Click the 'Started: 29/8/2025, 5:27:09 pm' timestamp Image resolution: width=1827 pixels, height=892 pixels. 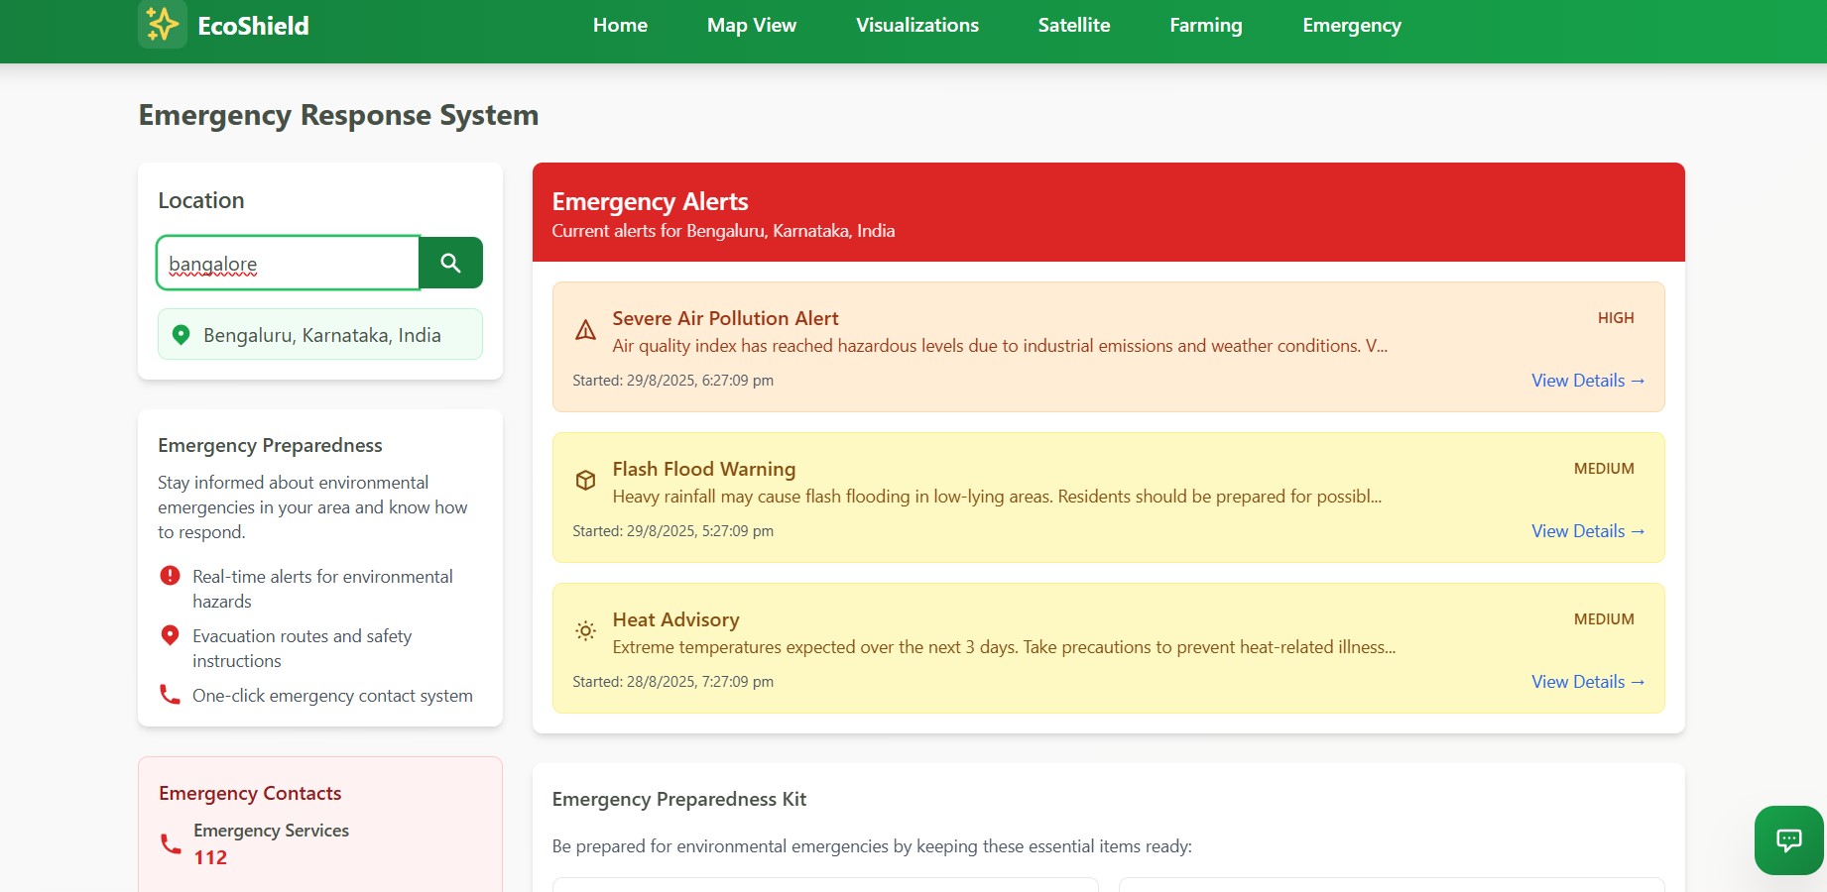click(x=672, y=531)
